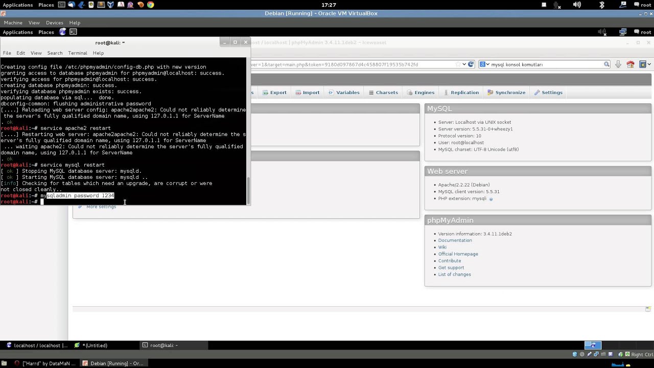Open the terminal launcher in host top panel
The height and width of the screenshot is (368, 654).
click(x=62, y=5)
